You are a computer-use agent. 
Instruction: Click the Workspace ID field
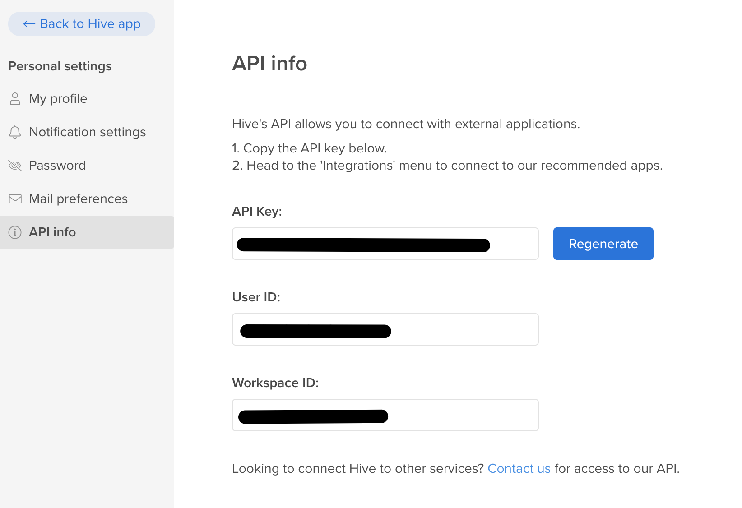[x=385, y=415]
